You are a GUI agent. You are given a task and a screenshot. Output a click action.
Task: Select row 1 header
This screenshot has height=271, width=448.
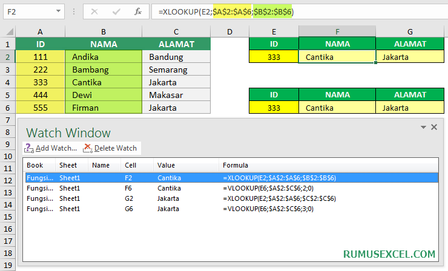point(8,44)
